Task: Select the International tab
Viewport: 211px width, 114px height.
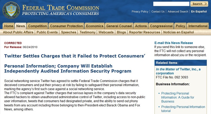Action: click(x=198, y=26)
